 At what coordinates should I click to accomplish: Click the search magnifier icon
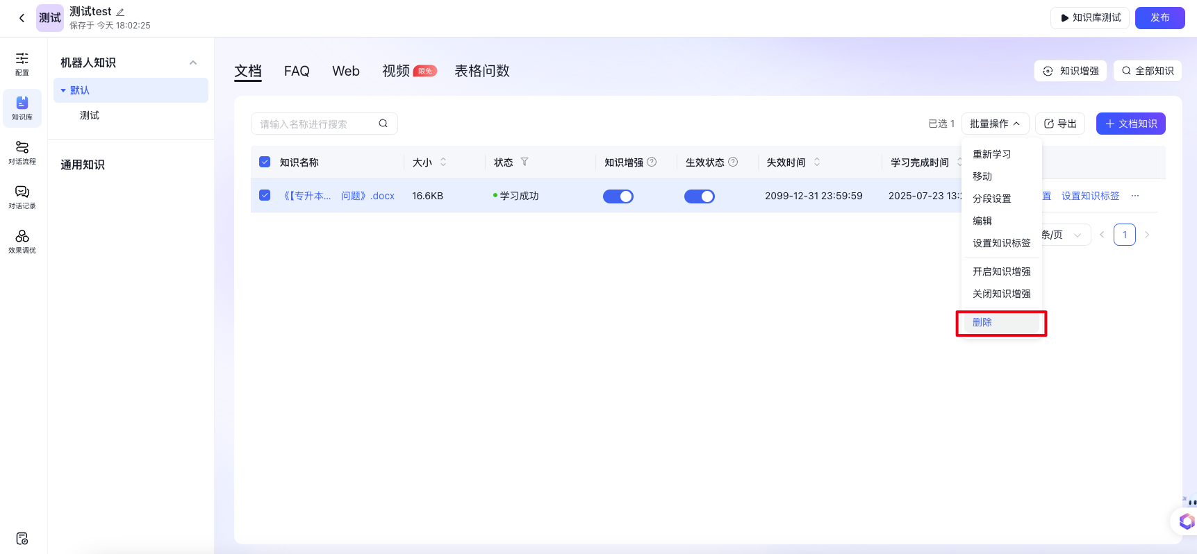point(383,124)
